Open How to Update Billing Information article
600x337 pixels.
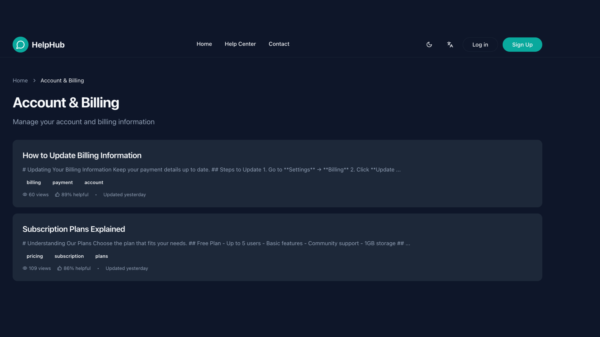click(82, 155)
